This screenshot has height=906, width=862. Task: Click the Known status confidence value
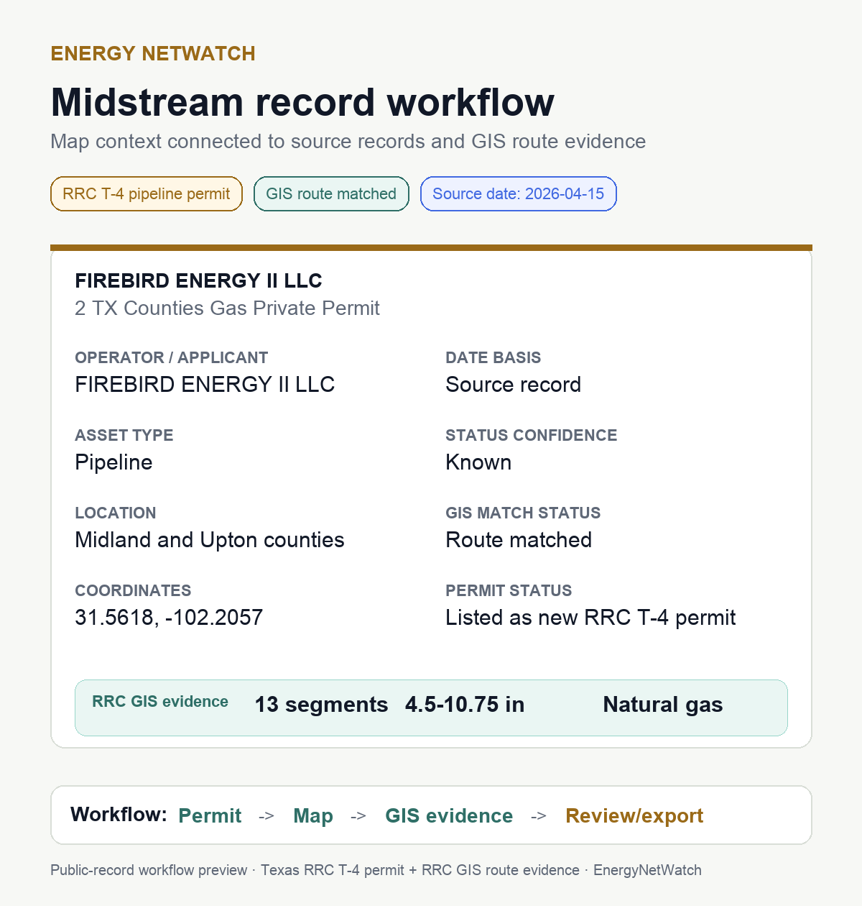[x=478, y=462]
